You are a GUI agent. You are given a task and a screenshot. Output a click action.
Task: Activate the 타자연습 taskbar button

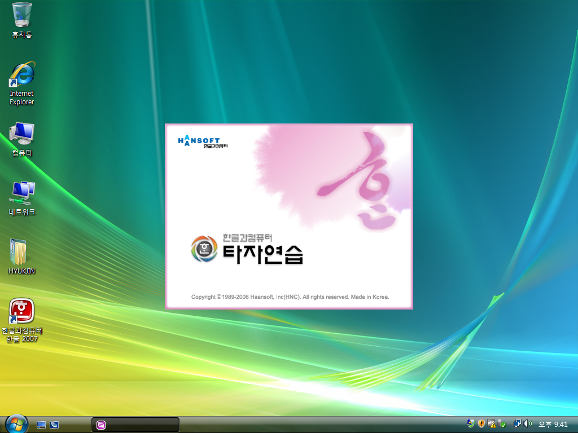pyautogui.click(x=135, y=425)
